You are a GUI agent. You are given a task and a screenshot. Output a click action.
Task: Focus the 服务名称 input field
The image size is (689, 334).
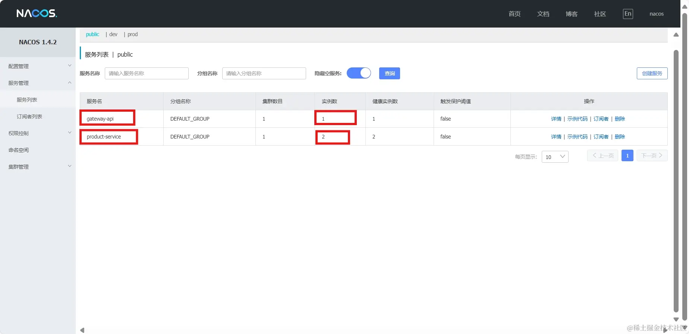pos(147,73)
